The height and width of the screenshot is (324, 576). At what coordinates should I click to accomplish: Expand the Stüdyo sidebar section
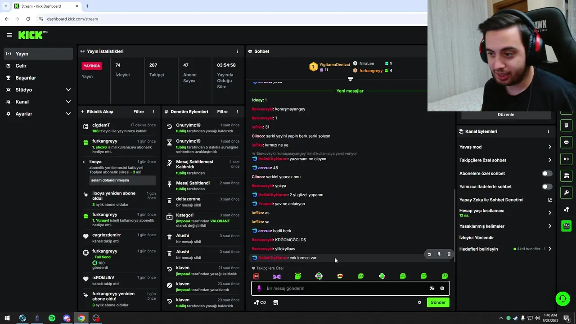38,90
